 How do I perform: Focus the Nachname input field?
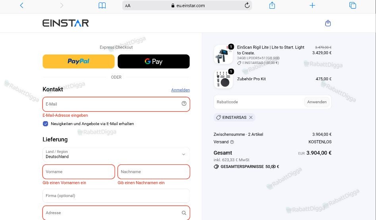coord(154,172)
